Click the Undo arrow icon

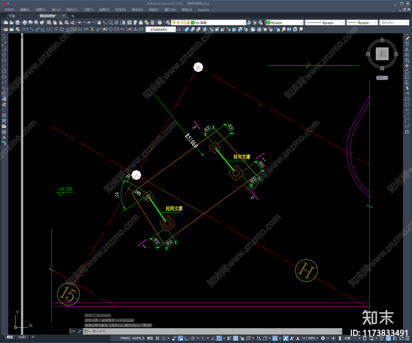pos(80,23)
